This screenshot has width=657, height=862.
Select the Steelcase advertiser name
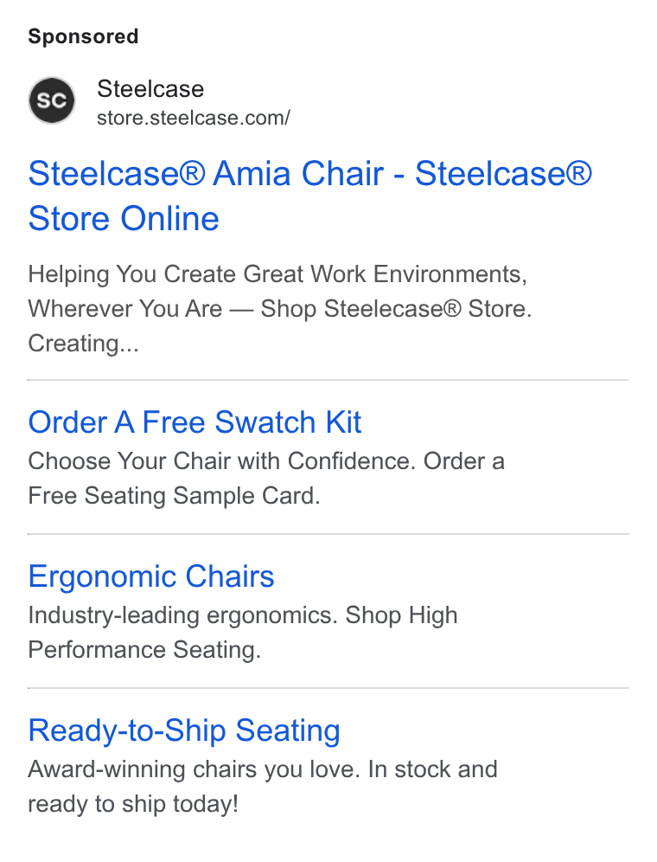point(150,89)
